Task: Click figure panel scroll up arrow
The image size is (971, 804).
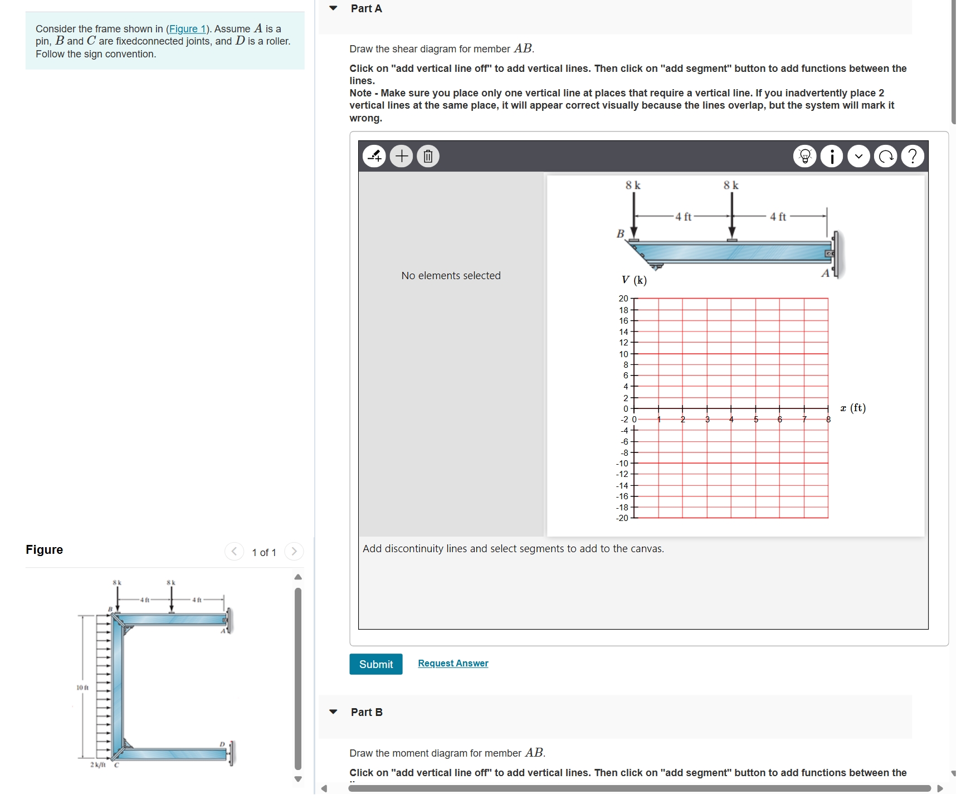Action: coord(298,577)
